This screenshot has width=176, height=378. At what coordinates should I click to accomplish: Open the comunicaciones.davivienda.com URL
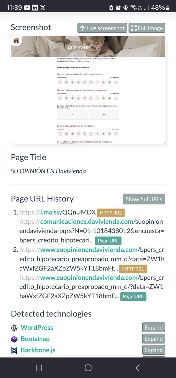coord(92,231)
